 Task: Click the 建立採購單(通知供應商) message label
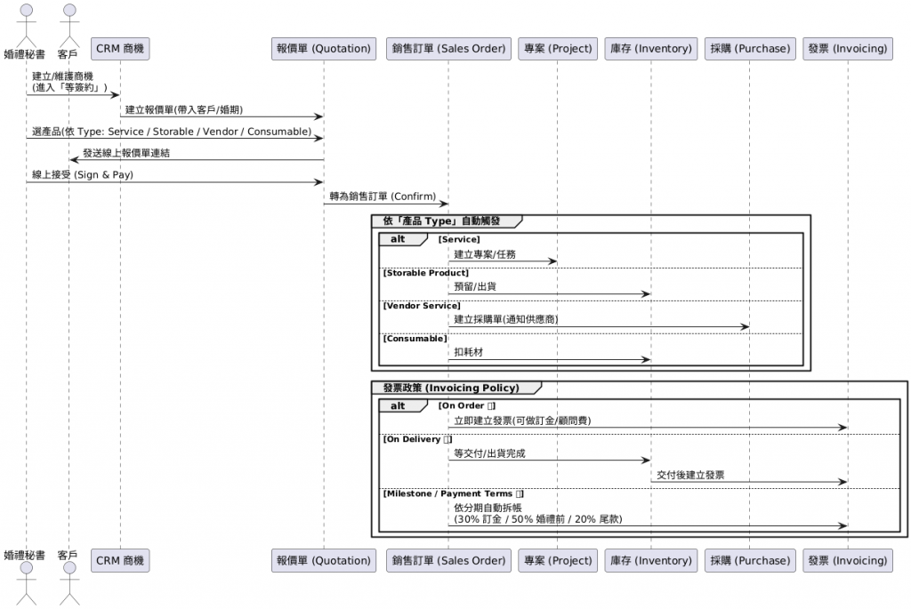506,319
